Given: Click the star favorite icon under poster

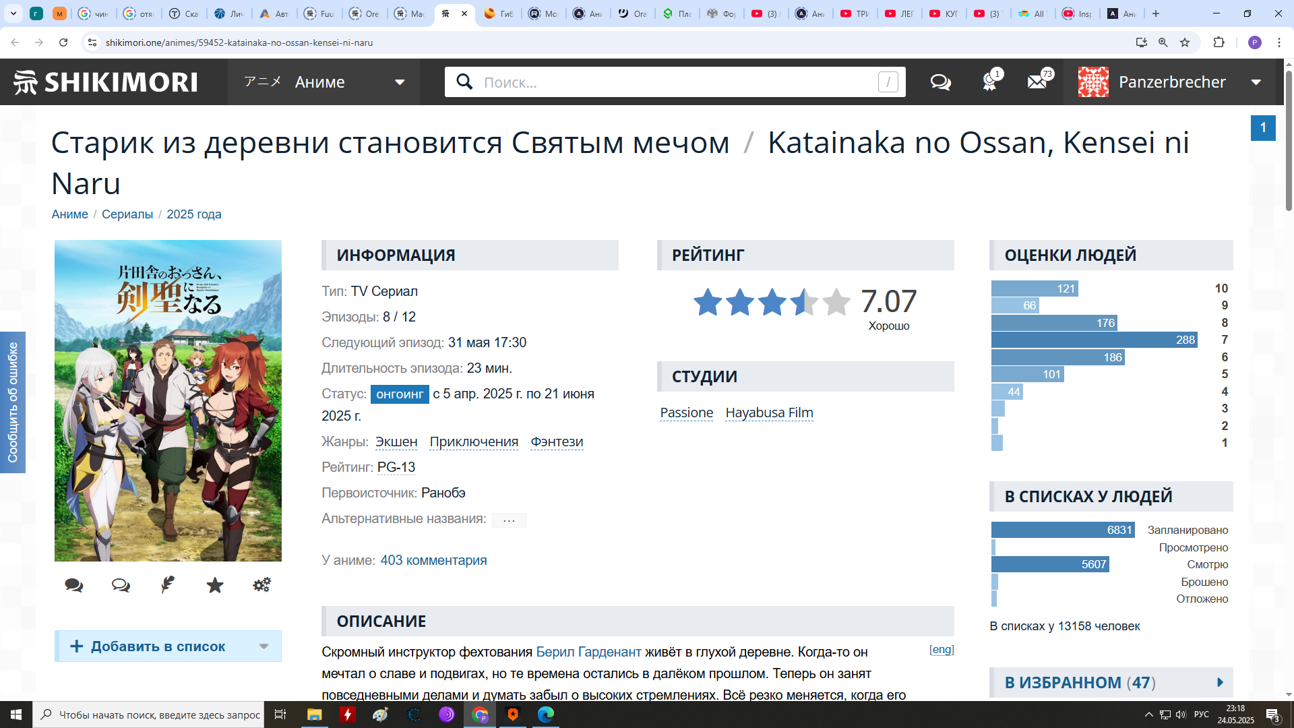Looking at the screenshot, I should click(x=215, y=584).
